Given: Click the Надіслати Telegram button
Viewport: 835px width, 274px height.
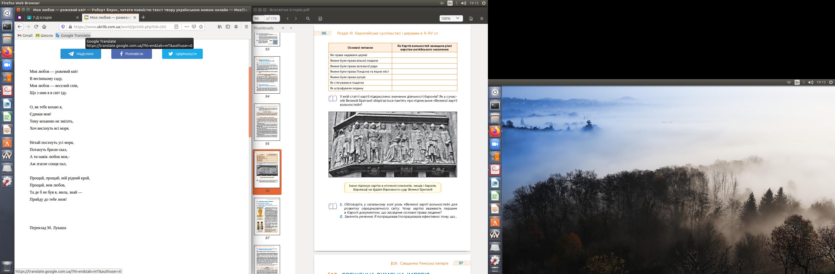Looking at the screenshot, I should (x=81, y=54).
